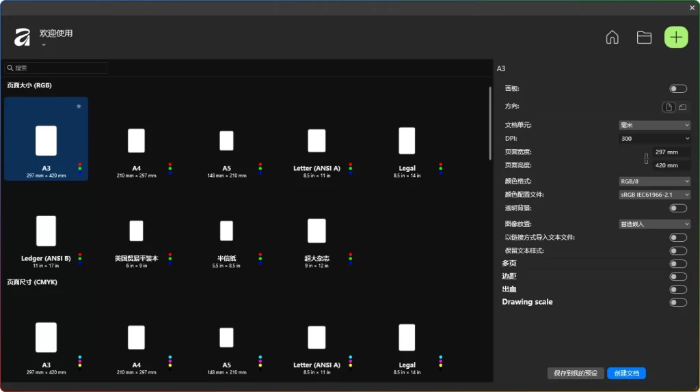Select portrait orientation icon
This screenshot has height=392, width=700.
tap(669, 107)
